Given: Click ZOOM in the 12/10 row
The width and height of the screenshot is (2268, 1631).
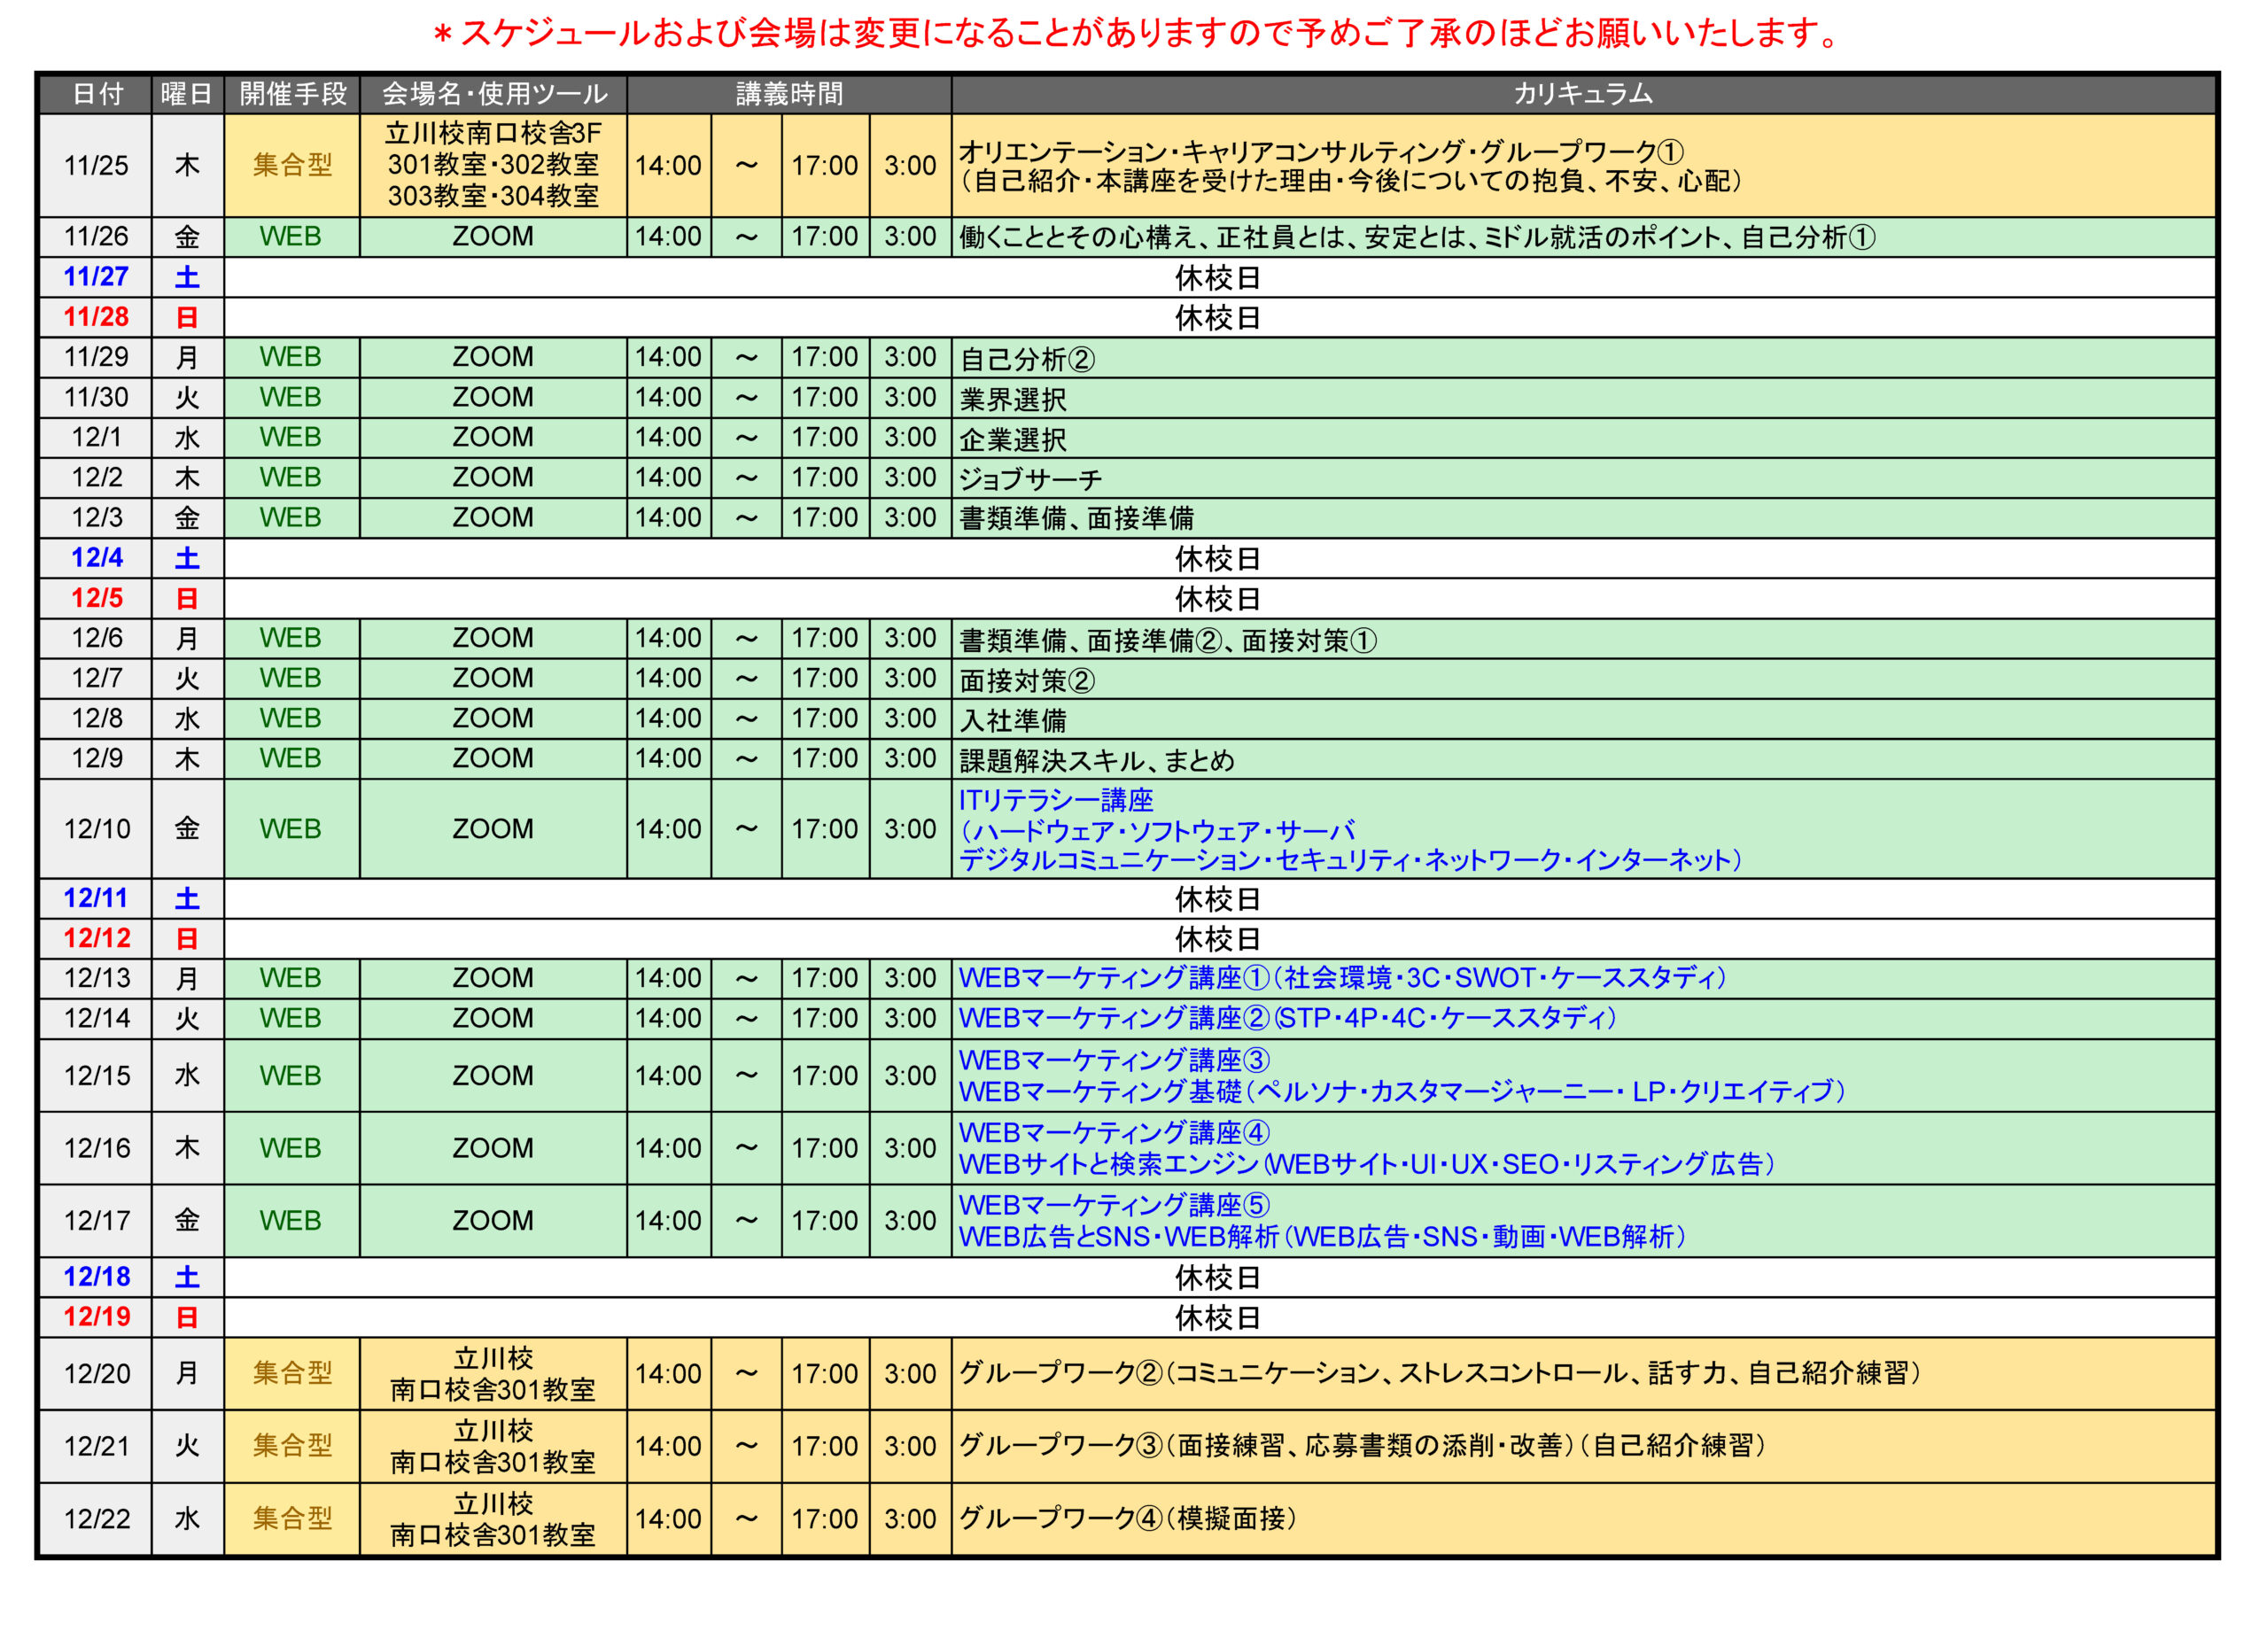Looking at the screenshot, I should [x=493, y=829].
